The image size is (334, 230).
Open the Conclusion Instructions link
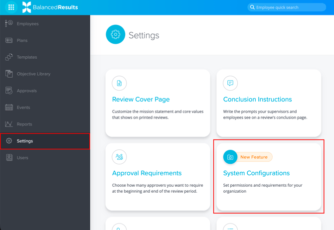[257, 100]
